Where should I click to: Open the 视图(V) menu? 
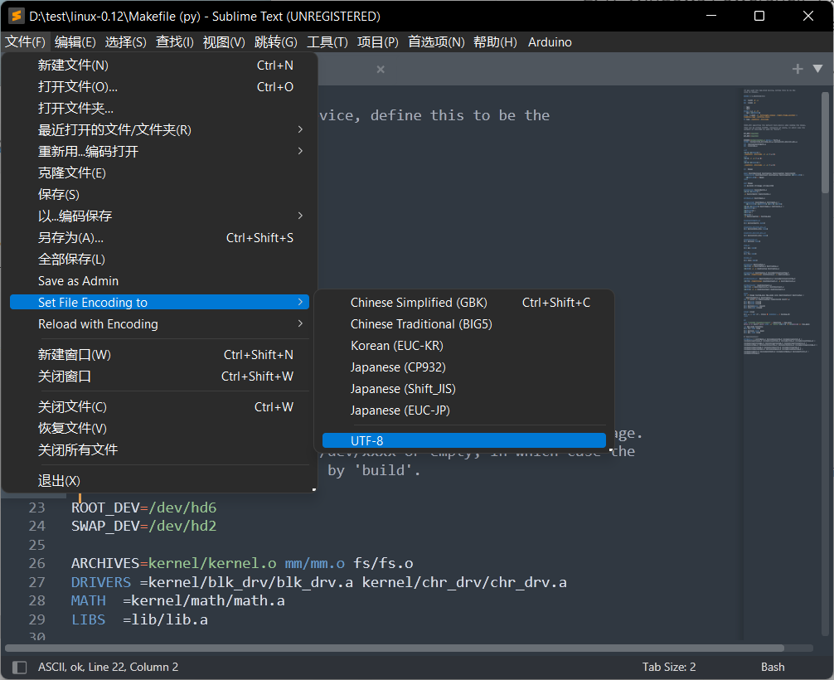click(x=224, y=42)
